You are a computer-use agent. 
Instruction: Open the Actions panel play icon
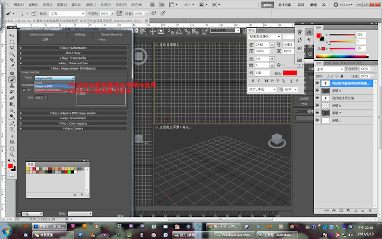(x=300, y=48)
